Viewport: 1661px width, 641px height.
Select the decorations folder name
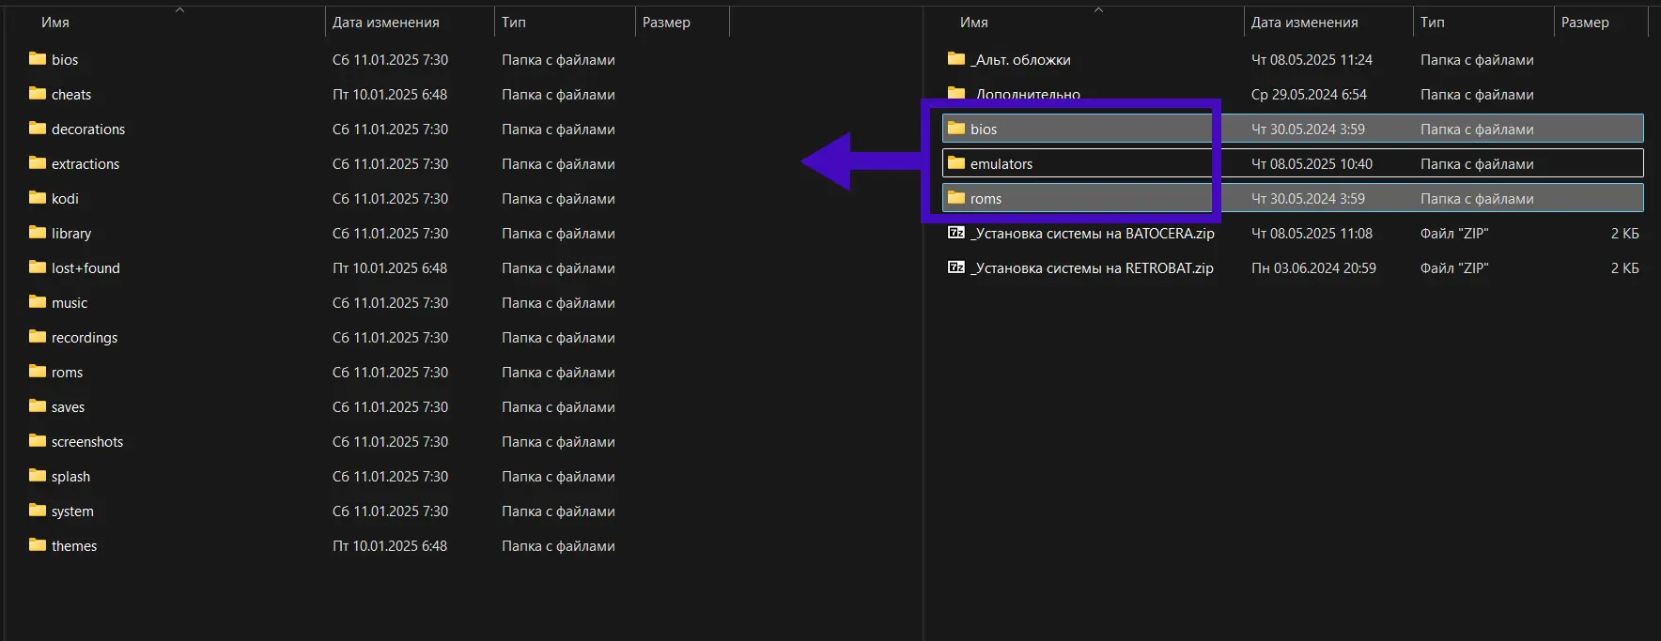click(88, 130)
